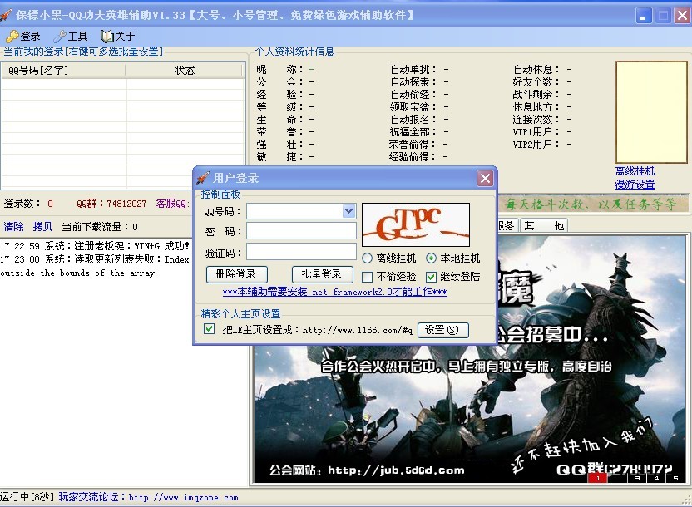Viewport: 692px width, 507px height.
Task: Toggle the 把IE主页设置成 checkbox
Action: [x=210, y=329]
